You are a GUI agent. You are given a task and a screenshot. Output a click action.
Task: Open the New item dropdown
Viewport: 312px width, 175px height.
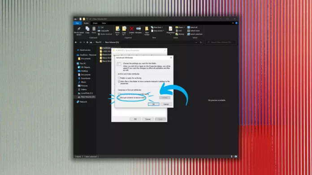click(157, 27)
